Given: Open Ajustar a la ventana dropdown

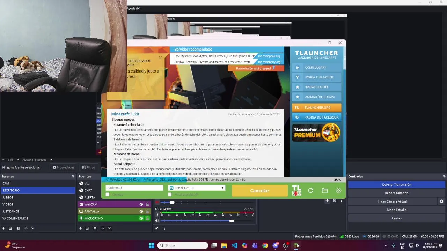Looking at the screenshot, I should pos(37,160).
